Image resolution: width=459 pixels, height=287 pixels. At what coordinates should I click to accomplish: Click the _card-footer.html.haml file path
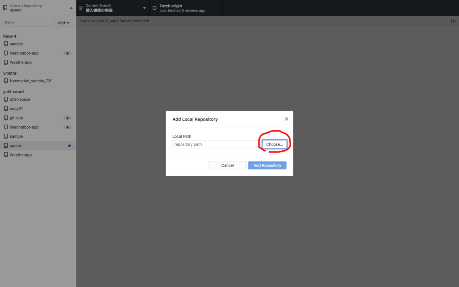pos(114,21)
